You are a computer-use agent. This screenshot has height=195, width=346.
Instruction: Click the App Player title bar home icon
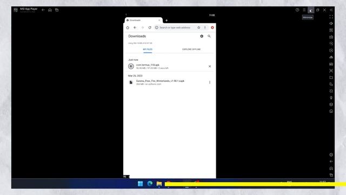pos(50,10)
